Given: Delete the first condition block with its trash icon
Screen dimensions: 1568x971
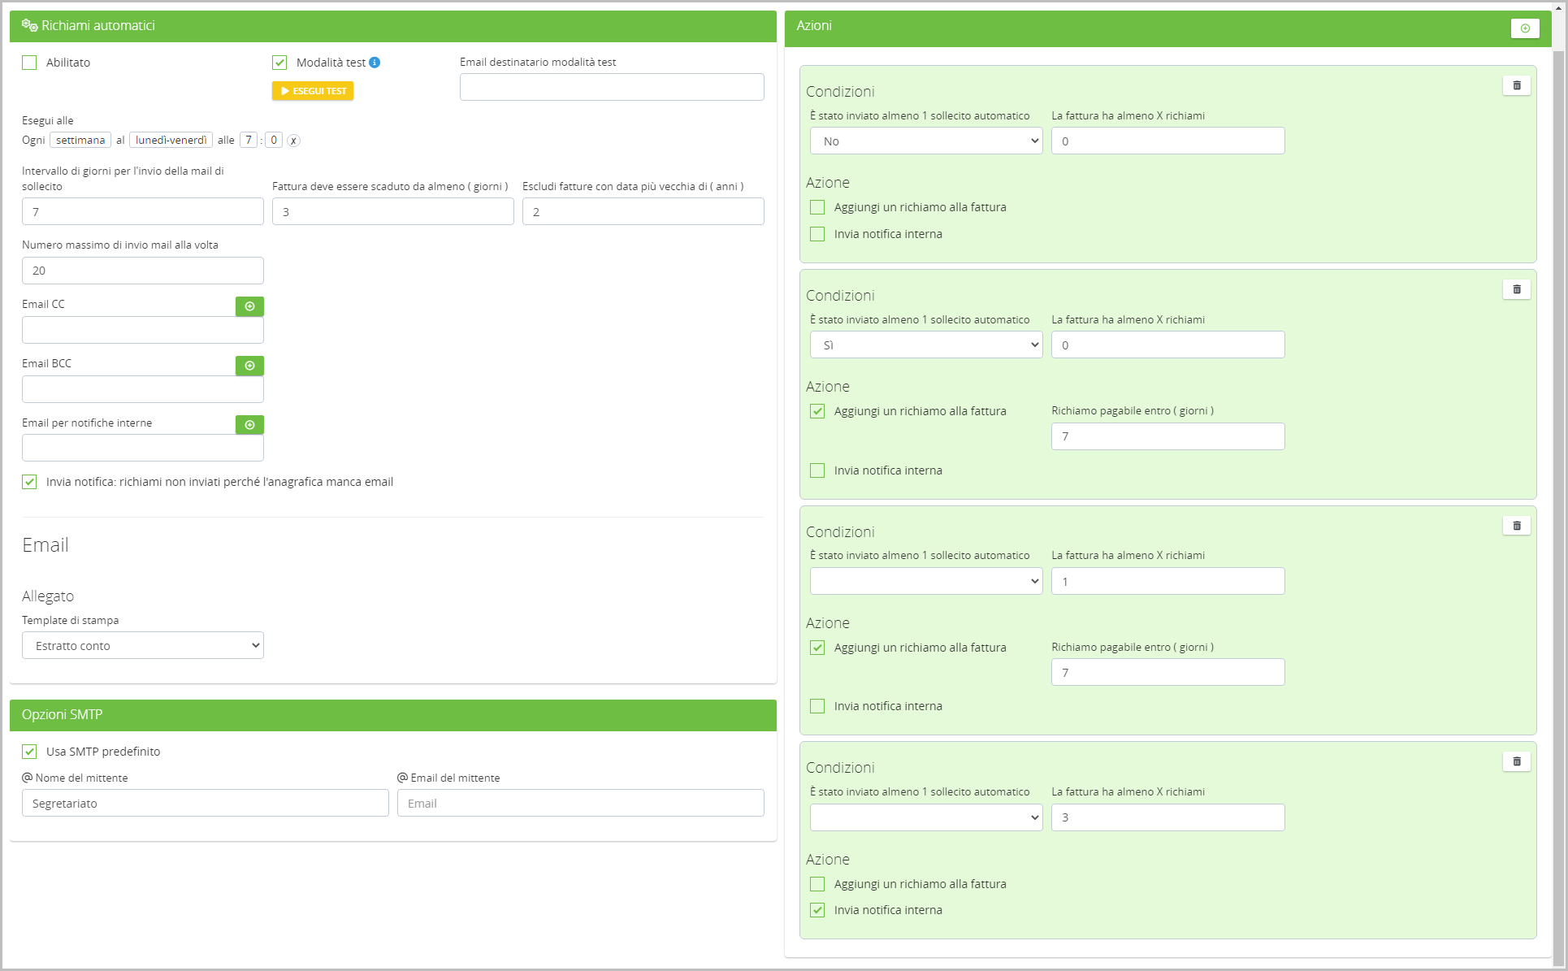Looking at the screenshot, I should click(x=1516, y=85).
